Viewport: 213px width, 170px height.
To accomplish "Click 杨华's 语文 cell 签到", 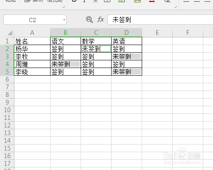I will point(65,49).
